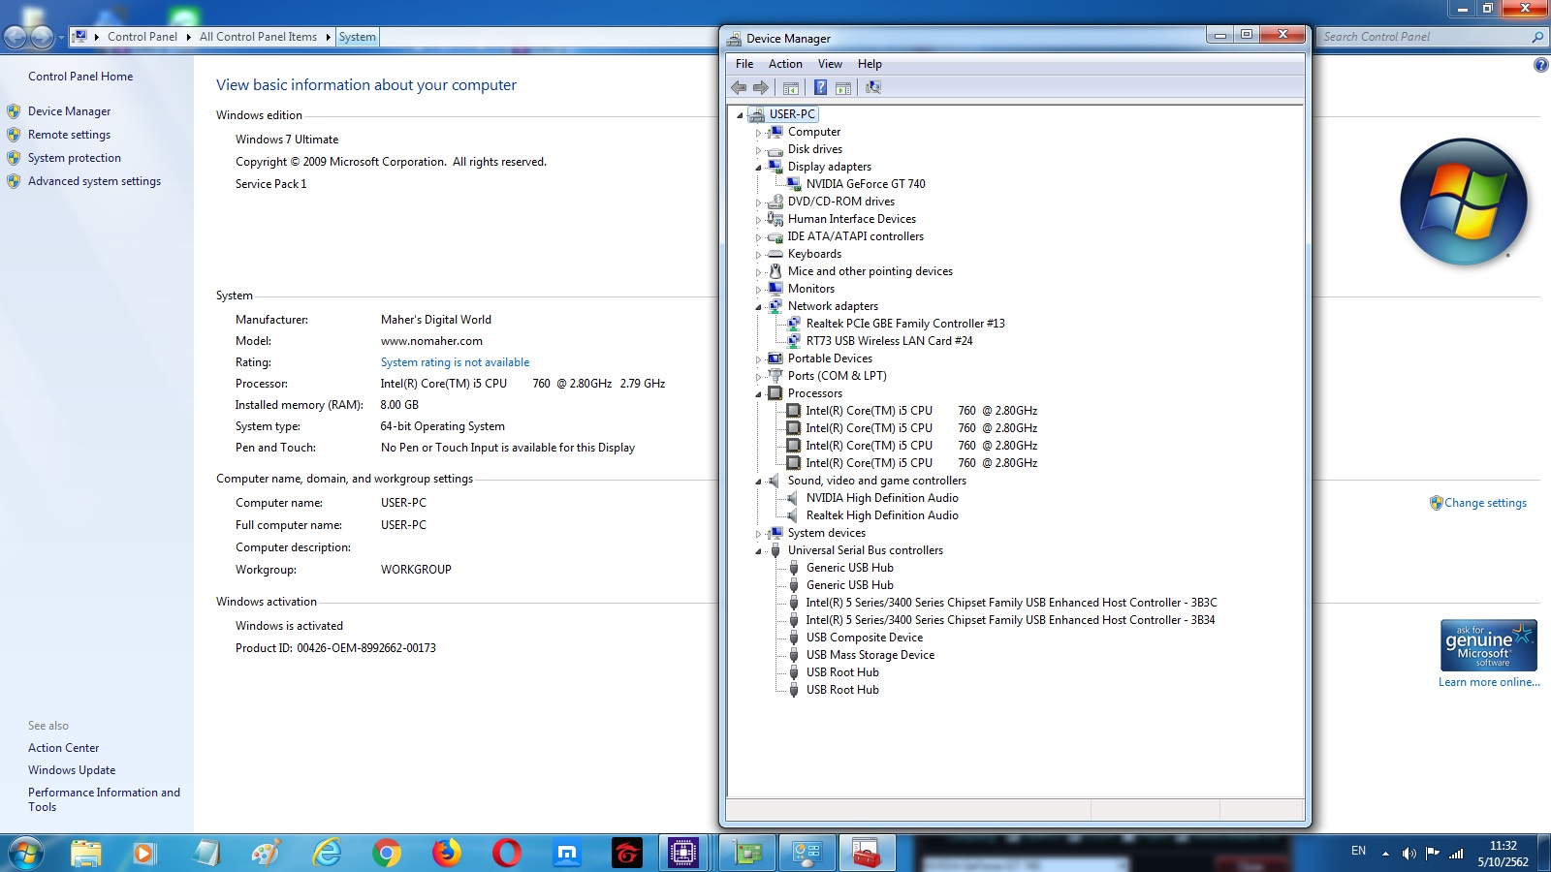Open CPU-Z from the taskbar
1551x872 pixels.
click(x=684, y=853)
